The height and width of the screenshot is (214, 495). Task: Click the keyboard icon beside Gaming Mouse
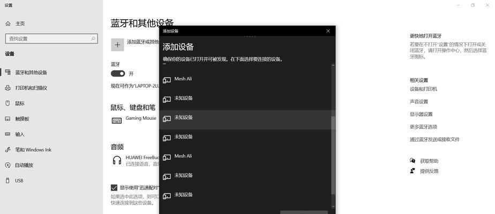(x=117, y=120)
